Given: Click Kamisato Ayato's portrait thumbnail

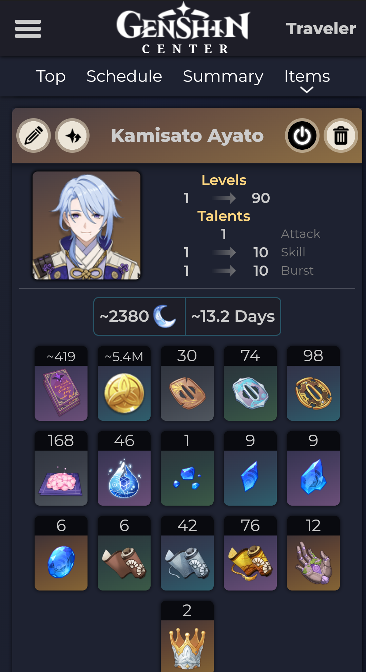Looking at the screenshot, I should [86, 225].
